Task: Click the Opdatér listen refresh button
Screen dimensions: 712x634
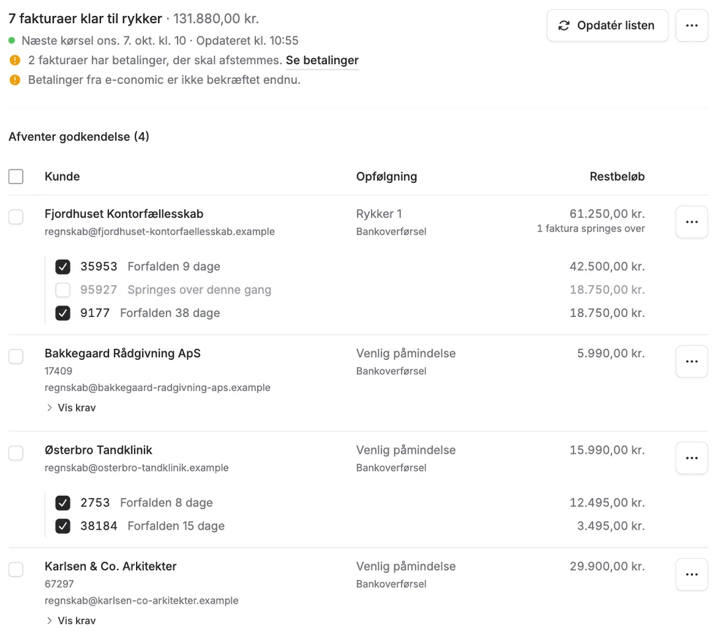Action: [x=607, y=26]
